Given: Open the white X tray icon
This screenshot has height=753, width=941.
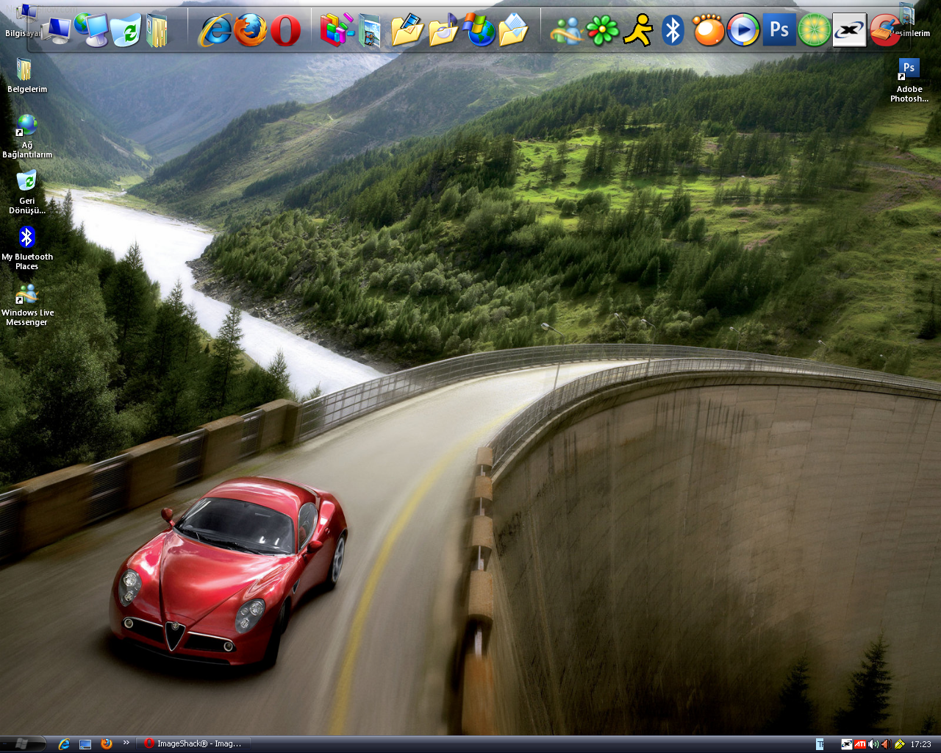Looking at the screenshot, I should 846,744.
